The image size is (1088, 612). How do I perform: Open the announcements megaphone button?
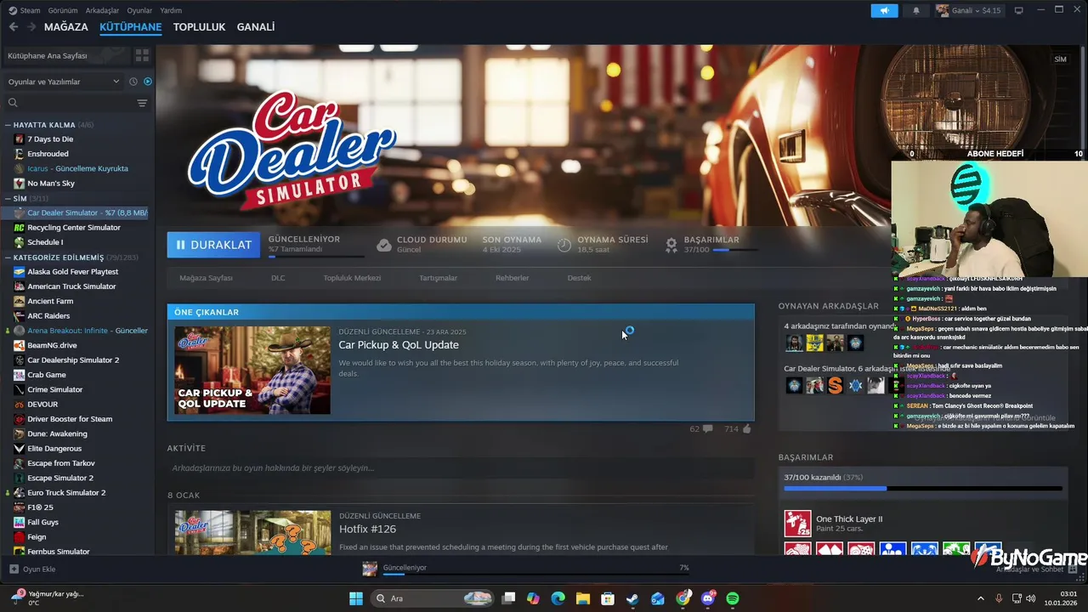point(884,10)
